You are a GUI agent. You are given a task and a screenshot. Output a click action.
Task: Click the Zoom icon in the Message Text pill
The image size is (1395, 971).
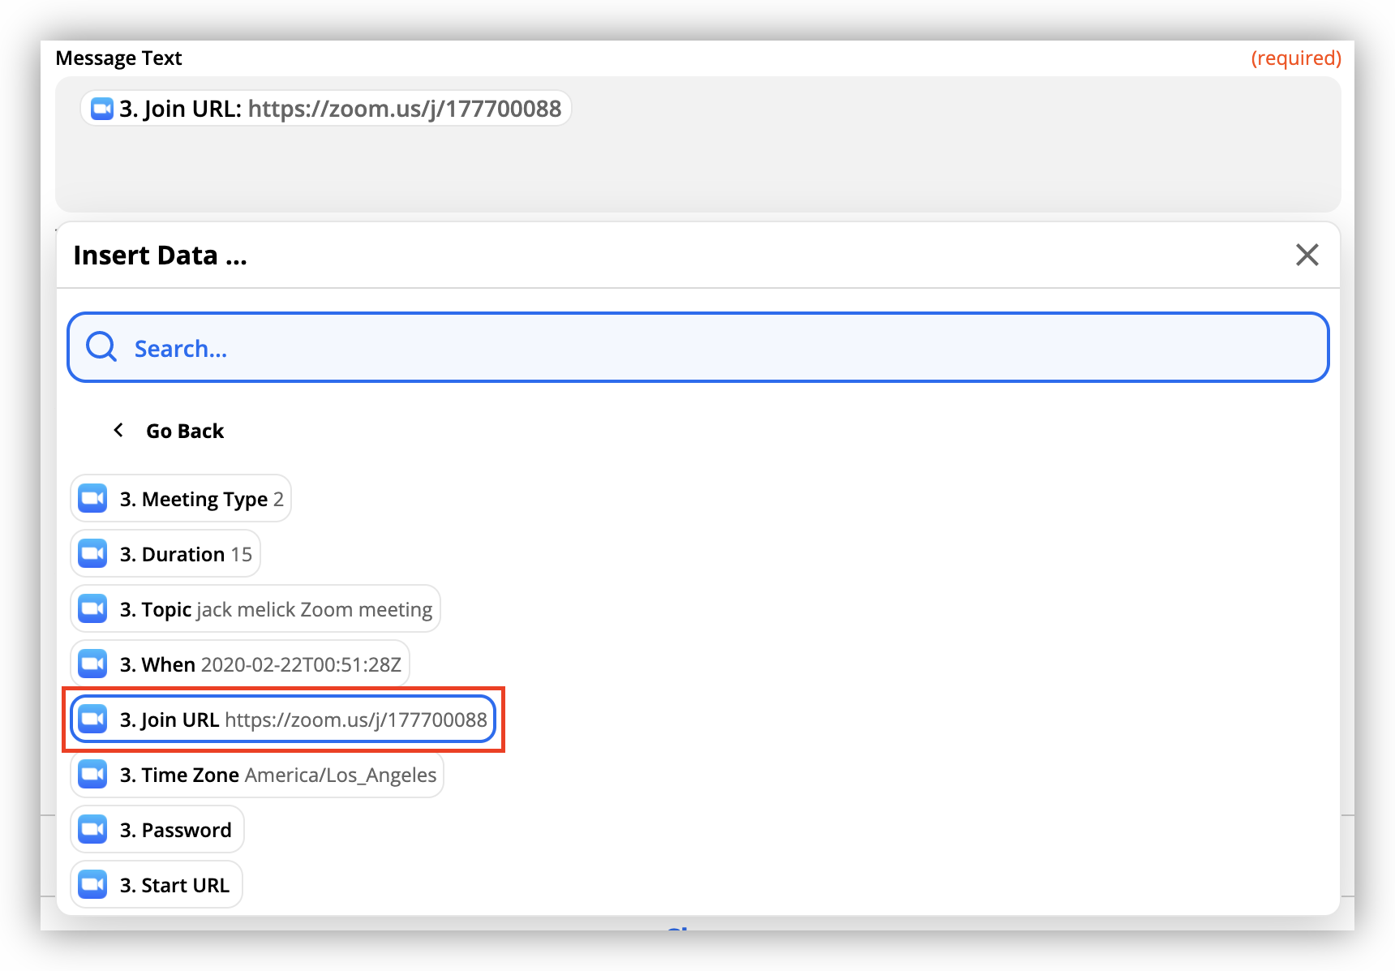[102, 109]
